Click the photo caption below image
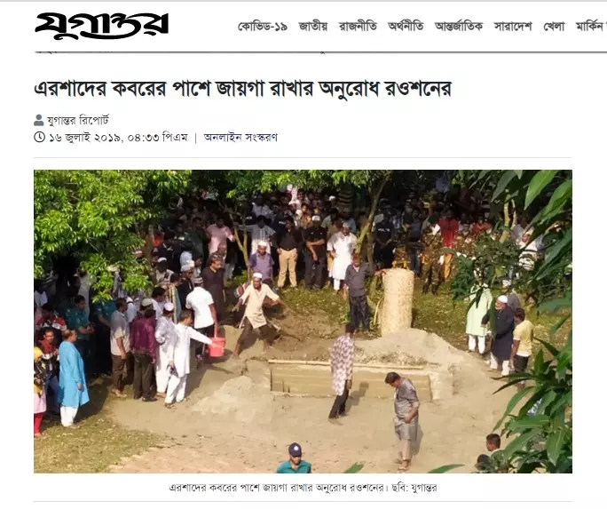The height and width of the screenshot is (509, 607). pyautogui.click(x=303, y=488)
